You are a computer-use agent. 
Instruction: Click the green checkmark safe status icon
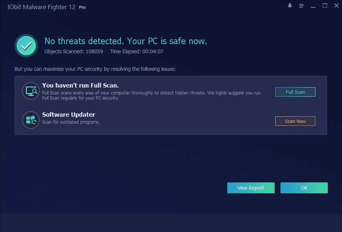point(26,46)
